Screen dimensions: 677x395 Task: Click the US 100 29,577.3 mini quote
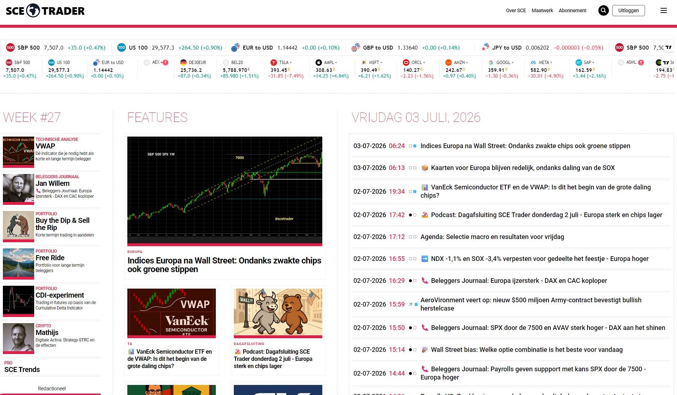point(65,69)
